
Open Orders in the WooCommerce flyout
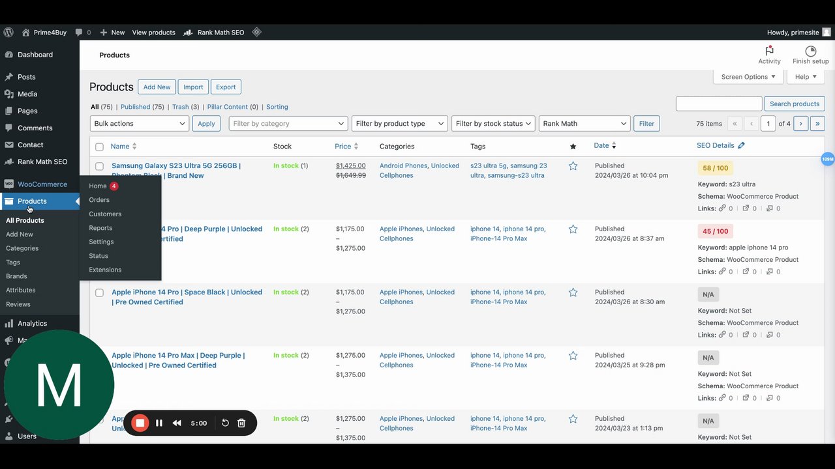tap(99, 200)
